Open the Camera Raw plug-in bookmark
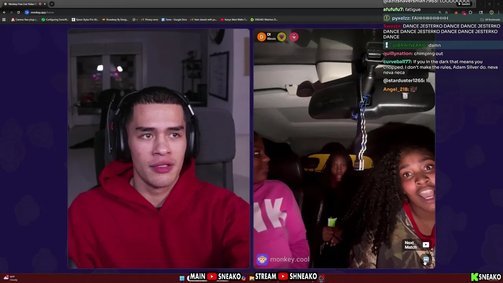 click(x=24, y=19)
